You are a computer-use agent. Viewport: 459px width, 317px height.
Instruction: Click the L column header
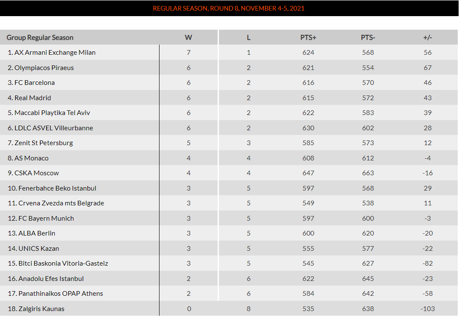coord(249,37)
